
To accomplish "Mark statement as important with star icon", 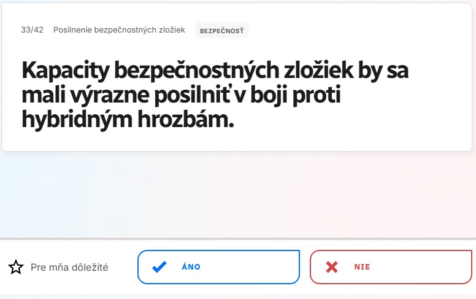I will pos(16,267).
